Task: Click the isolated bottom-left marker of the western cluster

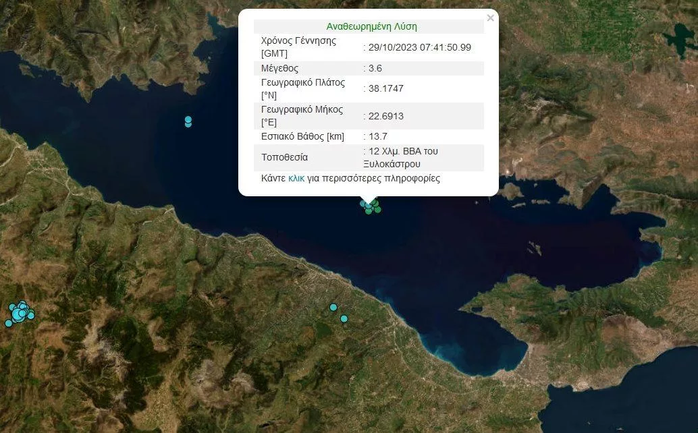Action: click(8, 324)
